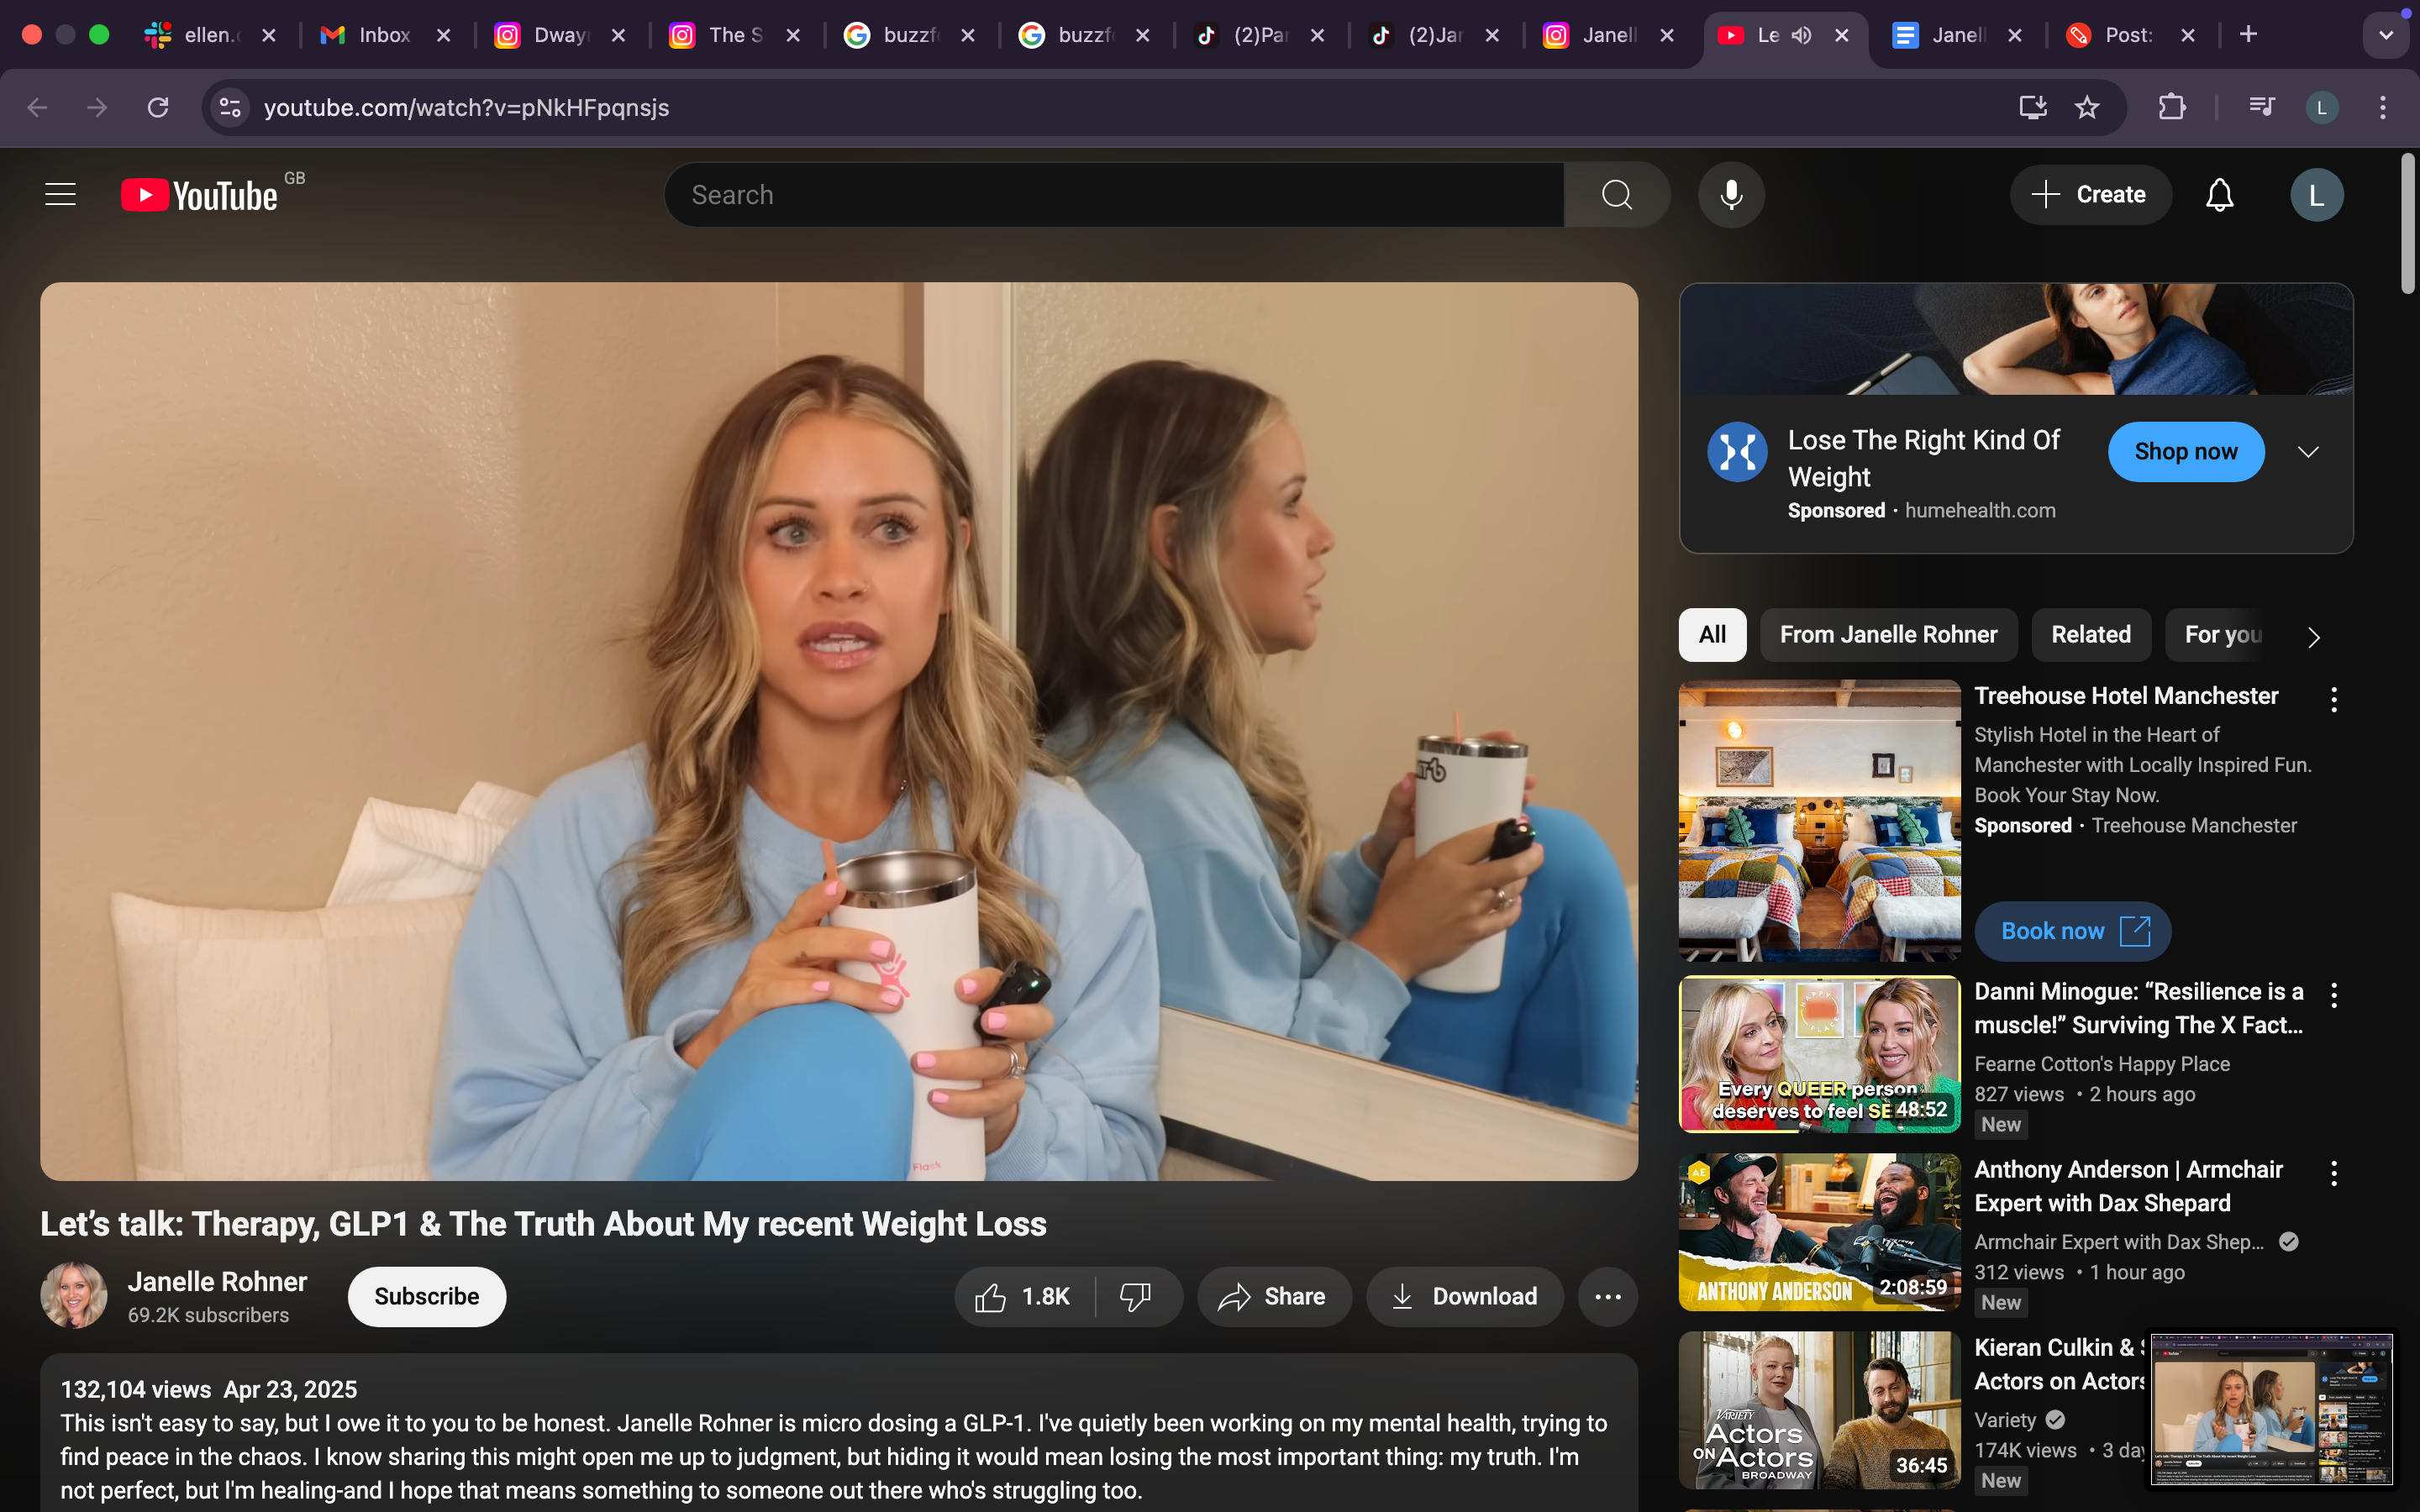Bookmark this page with star icon
The height and width of the screenshot is (1512, 2420).
pyautogui.click(x=2086, y=107)
